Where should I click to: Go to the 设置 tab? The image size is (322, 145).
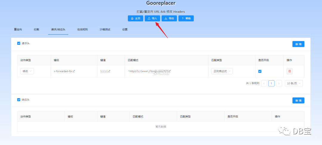[x=125, y=30]
